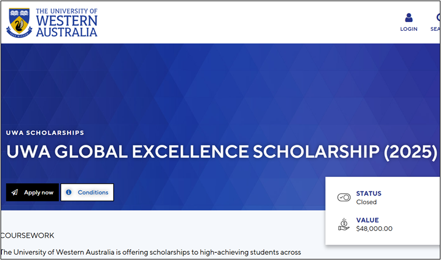Click the info circle icon beside Conditions
The image size is (441, 260).
point(69,192)
